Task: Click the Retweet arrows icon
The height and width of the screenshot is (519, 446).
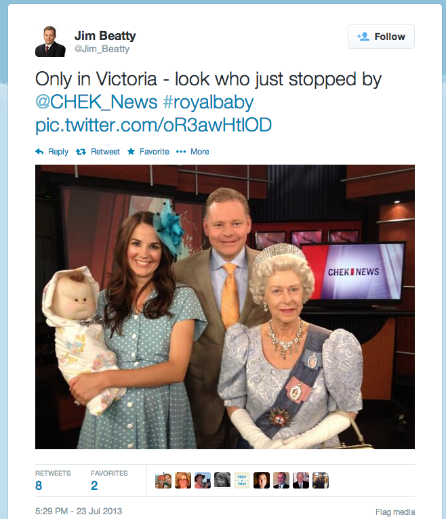Action: [x=81, y=152]
